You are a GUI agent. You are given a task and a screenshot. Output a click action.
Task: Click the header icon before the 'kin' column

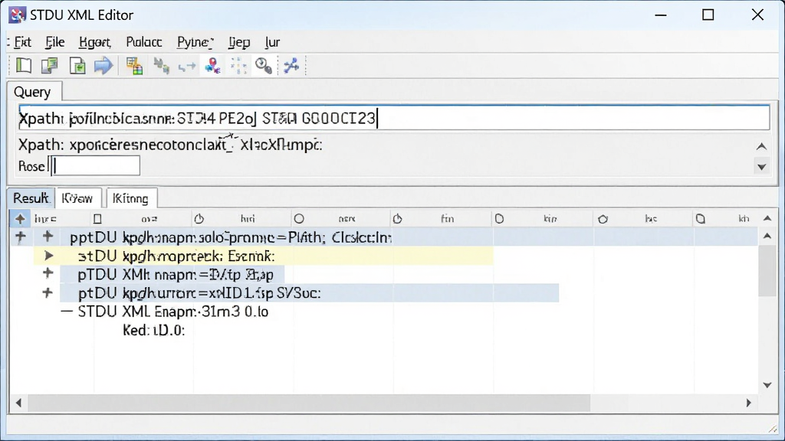click(499, 218)
